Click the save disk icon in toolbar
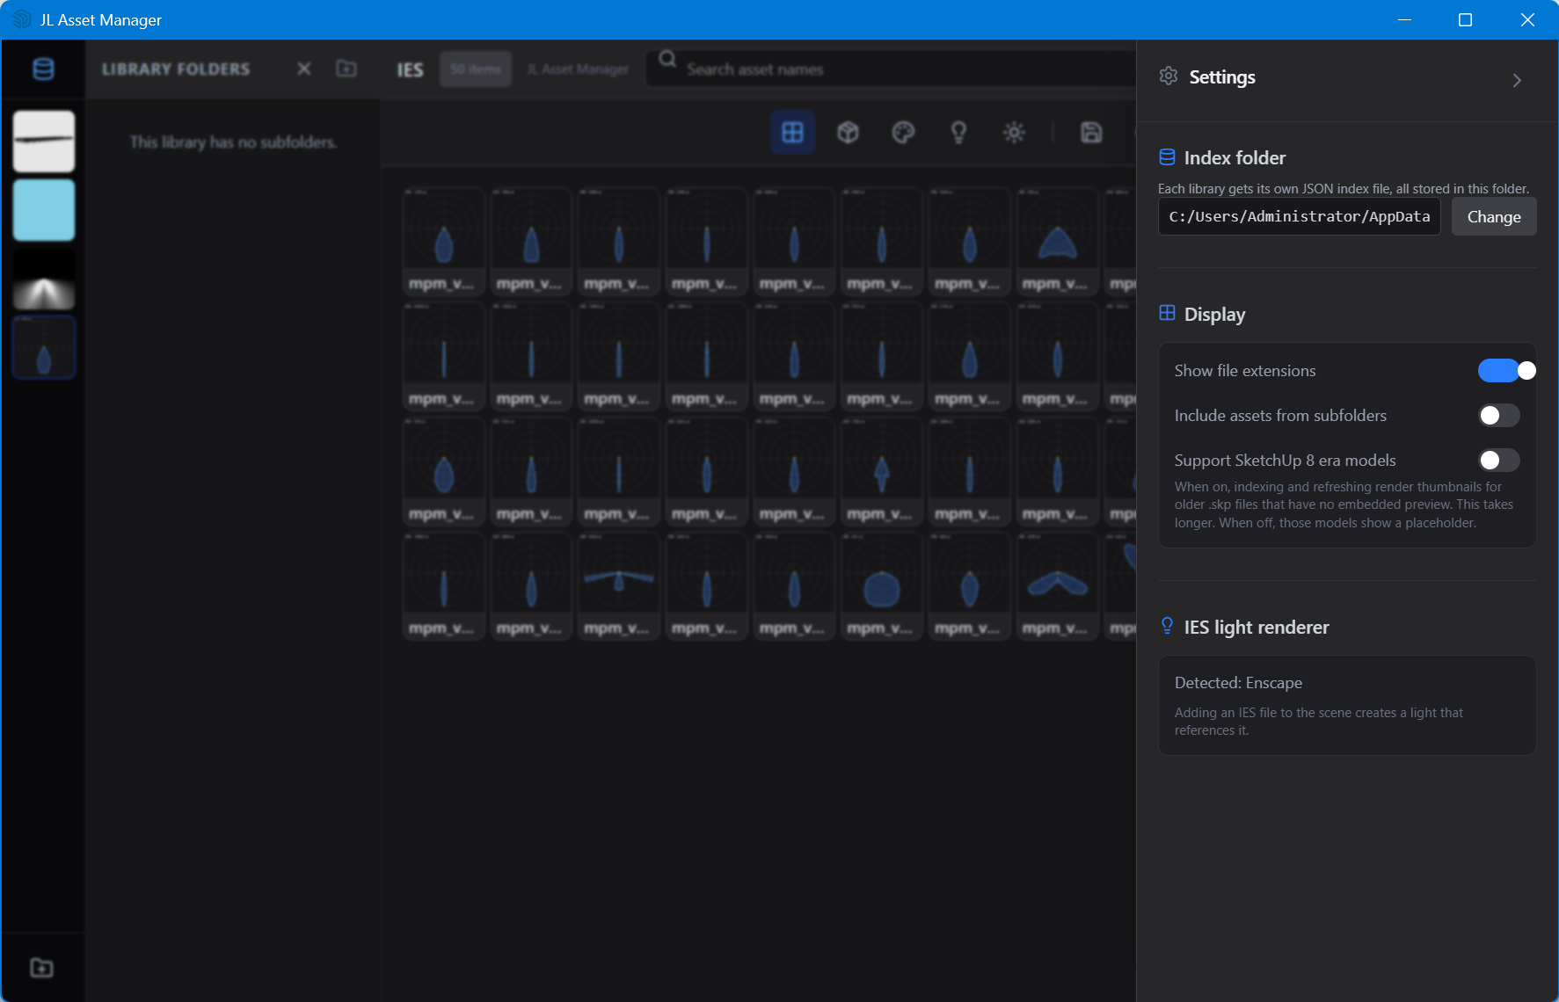The height and width of the screenshot is (1002, 1559). click(x=1091, y=133)
